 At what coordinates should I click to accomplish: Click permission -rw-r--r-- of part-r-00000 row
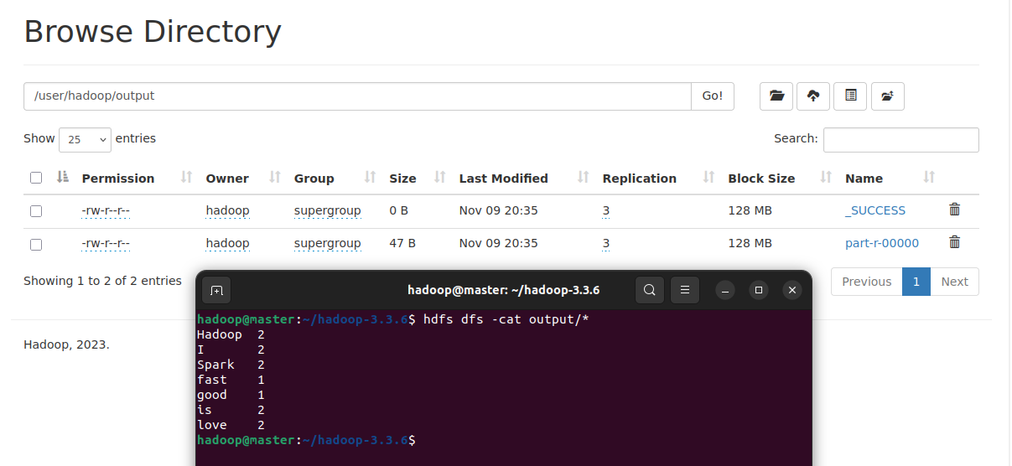106,243
